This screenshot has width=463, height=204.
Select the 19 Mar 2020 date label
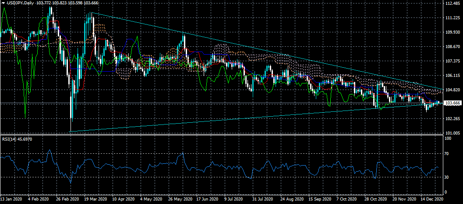[x=96, y=198]
